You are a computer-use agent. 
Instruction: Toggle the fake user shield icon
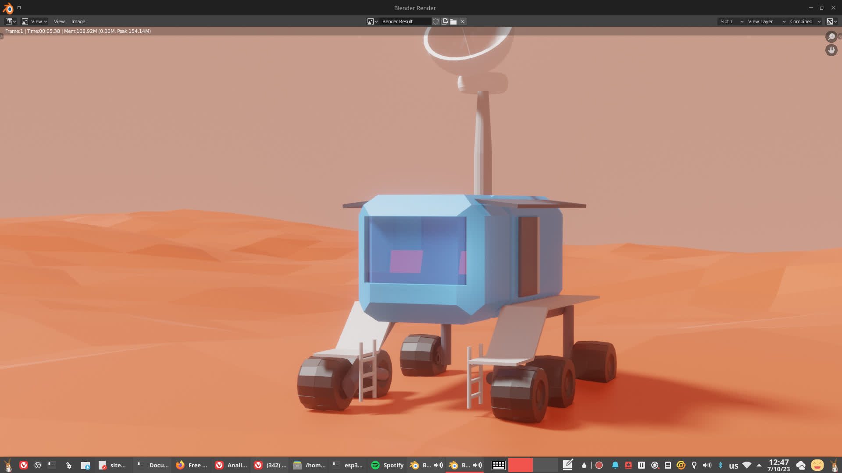click(x=435, y=21)
